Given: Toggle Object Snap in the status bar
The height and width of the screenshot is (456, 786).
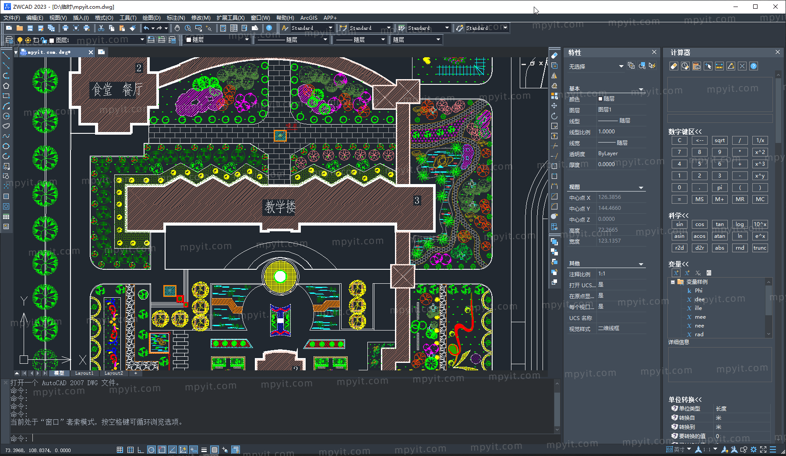Looking at the screenshot, I should 162,450.
